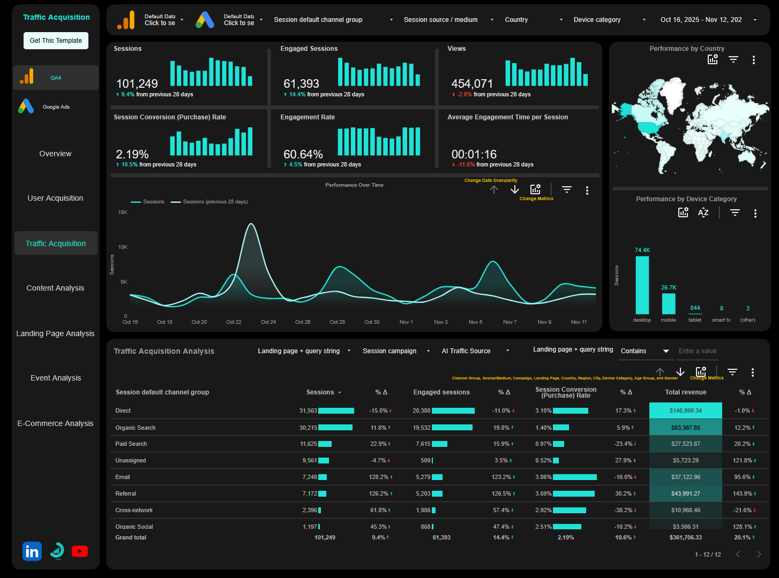The width and height of the screenshot is (779, 578).
Task: Click Session default channel group column header
Action: tap(162, 392)
